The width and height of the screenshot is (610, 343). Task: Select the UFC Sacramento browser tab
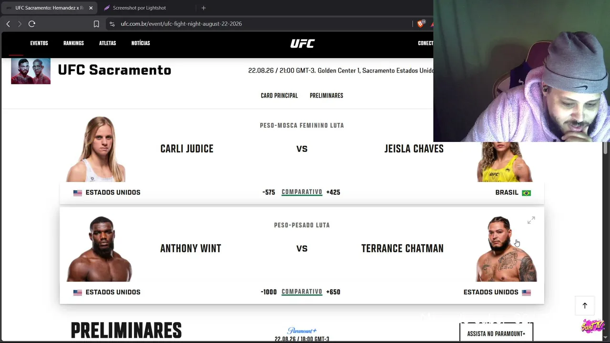(49, 8)
